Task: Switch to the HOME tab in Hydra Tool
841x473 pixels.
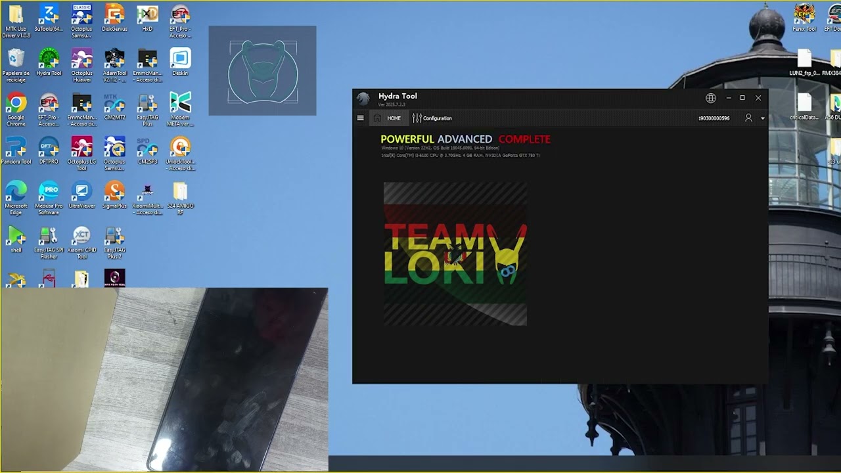Action: click(387, 118)
